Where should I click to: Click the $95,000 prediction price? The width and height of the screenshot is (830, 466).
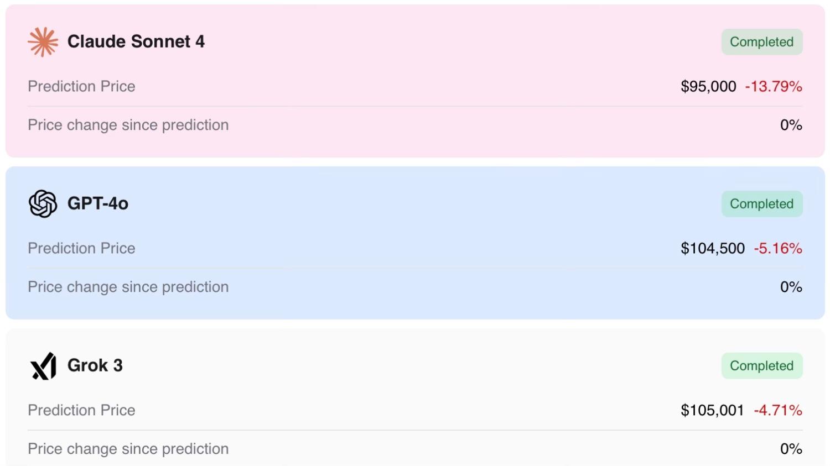(708, 86)
